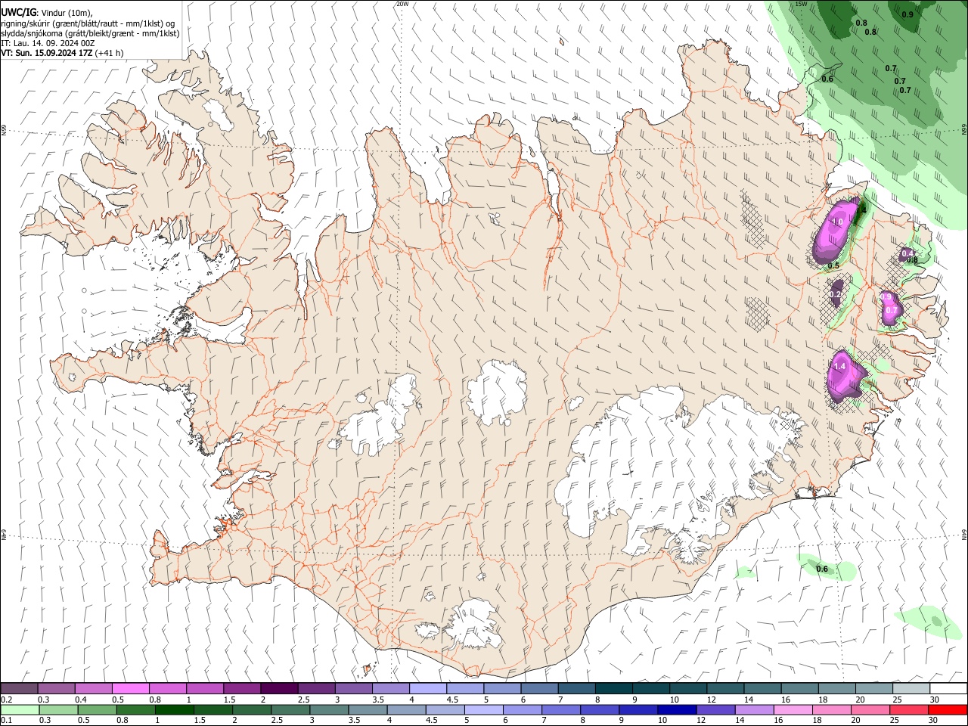Image resolution: width=968 pixels, height=726 pixels.
Task: Click the dark navy swatch at 10 in rain legend
Action: pyautogui.click(x=675, y=709)
